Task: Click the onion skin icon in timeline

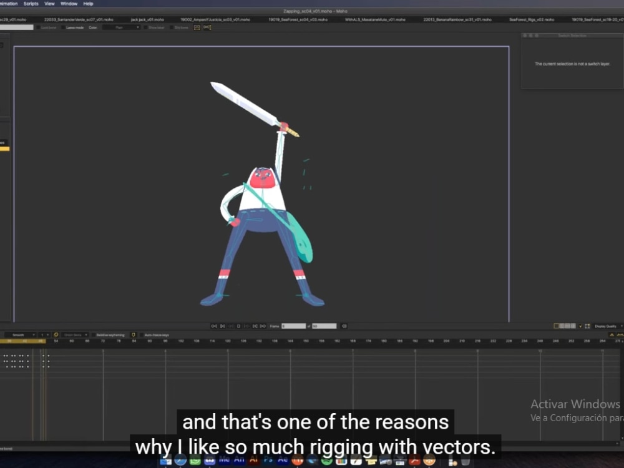Action: [56, 334]
